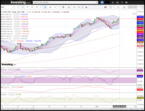Expand the indicators dropdown arrow
The width and height of the screenshot is (145, 111).
59,7
